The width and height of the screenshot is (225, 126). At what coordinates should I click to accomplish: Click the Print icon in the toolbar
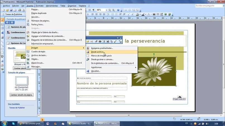(x=20, y=10)
